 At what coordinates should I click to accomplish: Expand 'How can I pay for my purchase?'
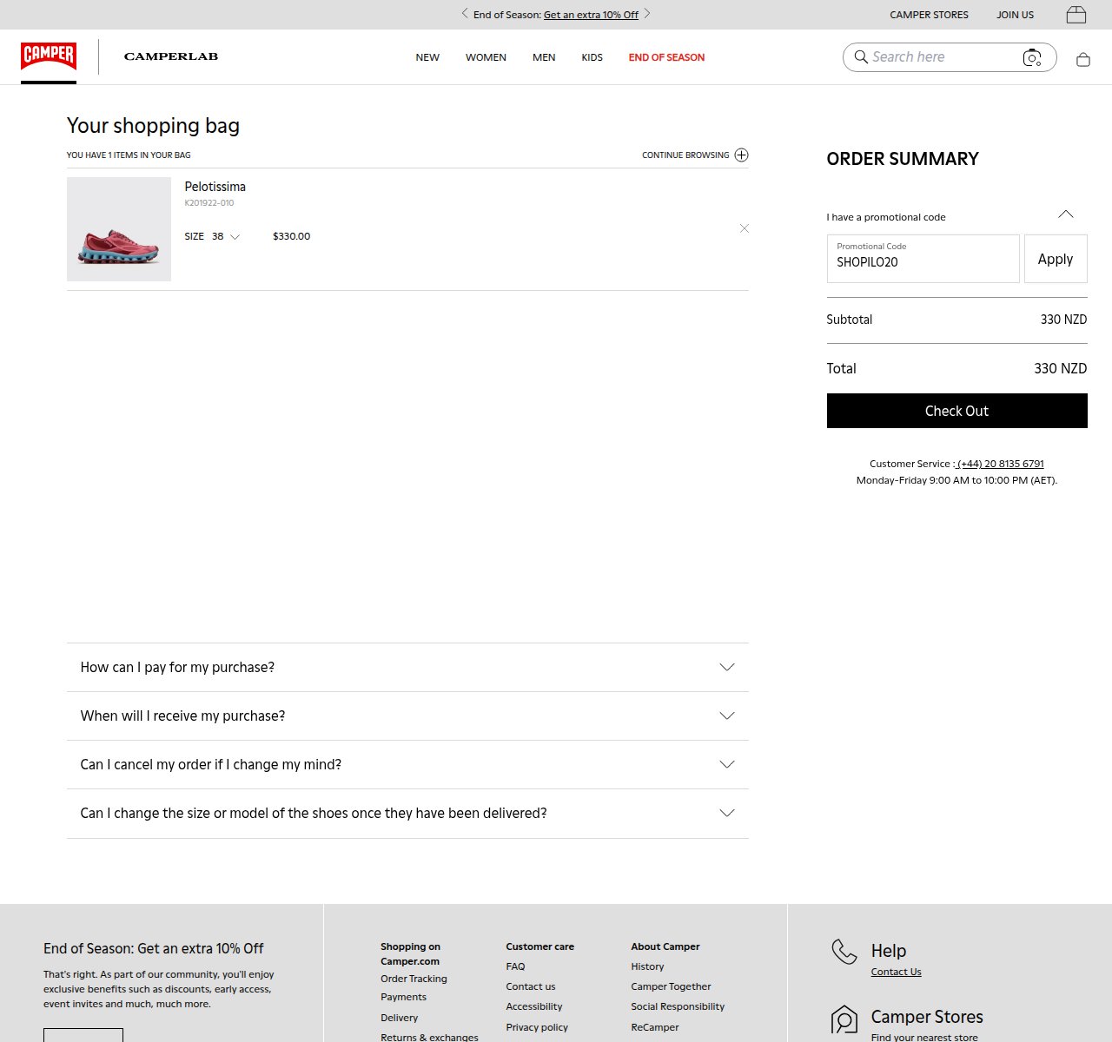407,667
